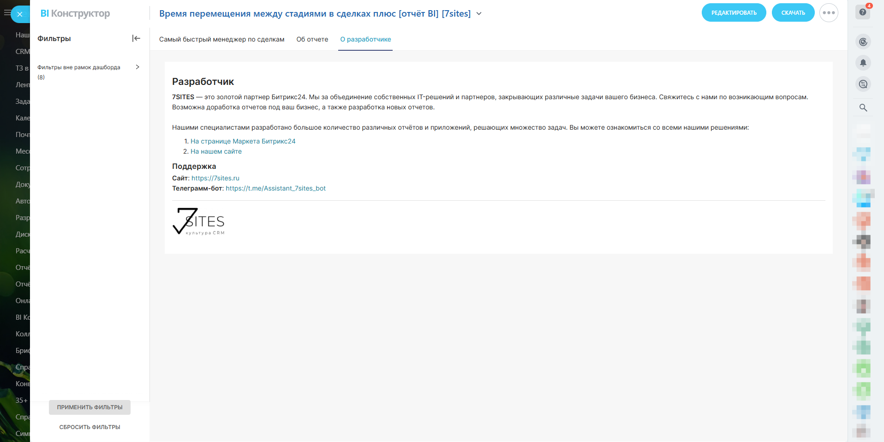Click the 7SITES logo image

pyautogui.click(x=198, y=221)
